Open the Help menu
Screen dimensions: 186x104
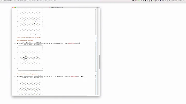point(55,1)
